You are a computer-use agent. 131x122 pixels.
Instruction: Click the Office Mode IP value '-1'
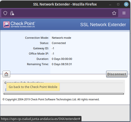[53, 54]
